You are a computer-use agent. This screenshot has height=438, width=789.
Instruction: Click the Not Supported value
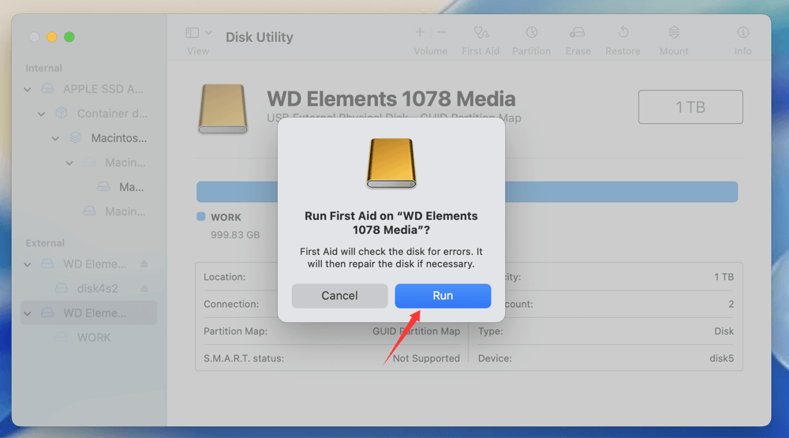[x=426, y=358]
